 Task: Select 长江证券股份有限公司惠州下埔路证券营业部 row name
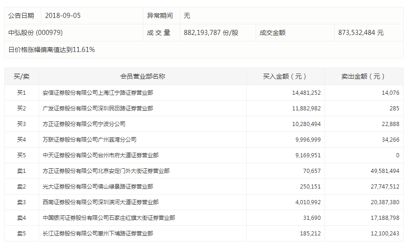(x=98, y=234)
